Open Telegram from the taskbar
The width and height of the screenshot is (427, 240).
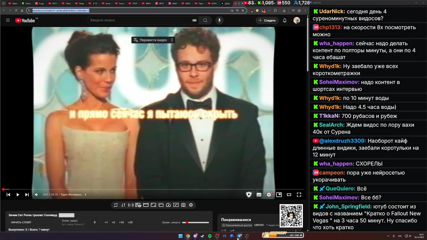click(x=240, y=236)
